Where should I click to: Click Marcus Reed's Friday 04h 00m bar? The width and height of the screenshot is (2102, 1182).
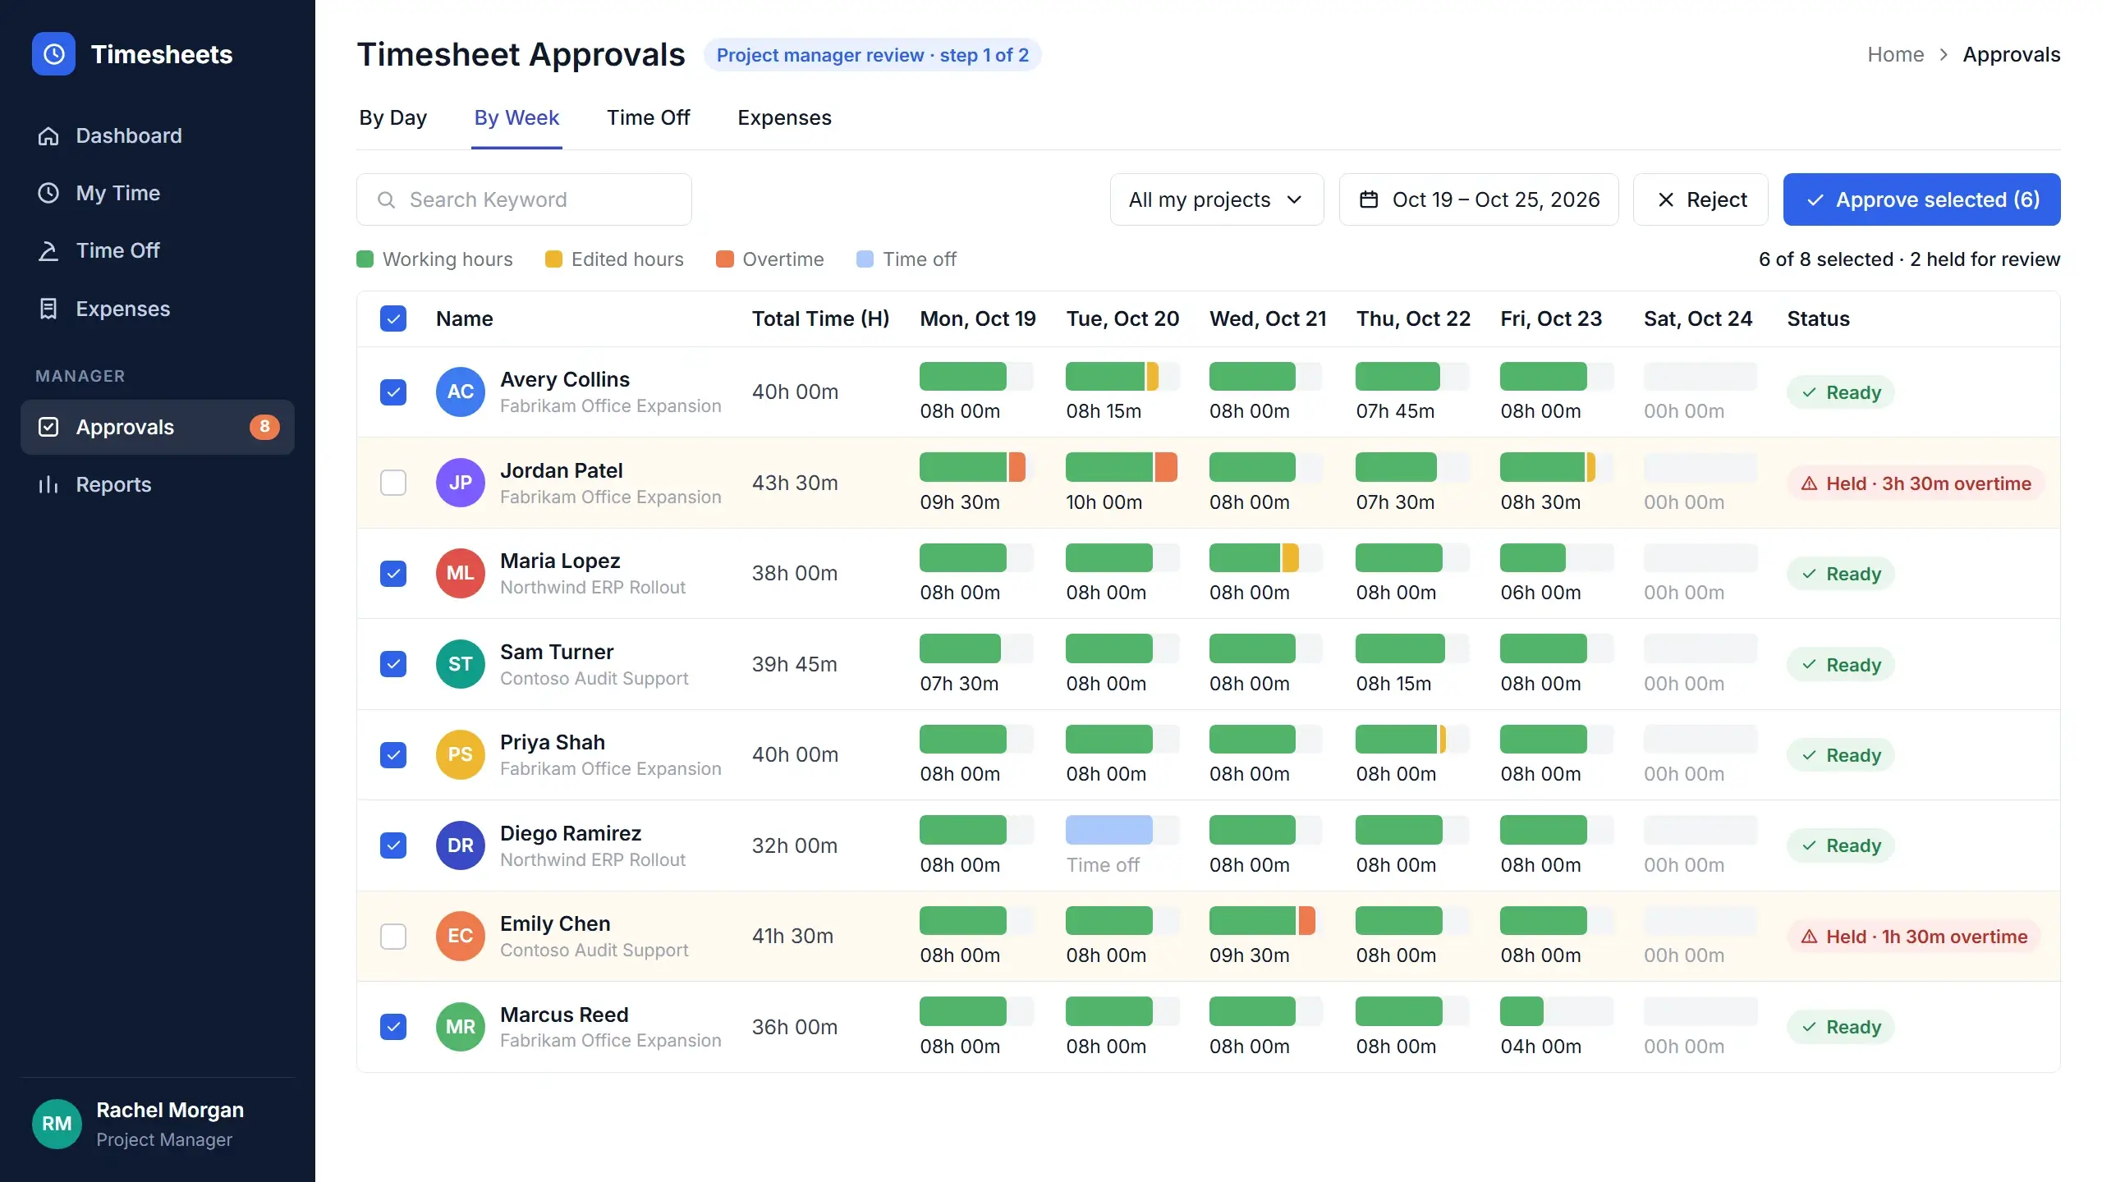coord(1521,1011)
